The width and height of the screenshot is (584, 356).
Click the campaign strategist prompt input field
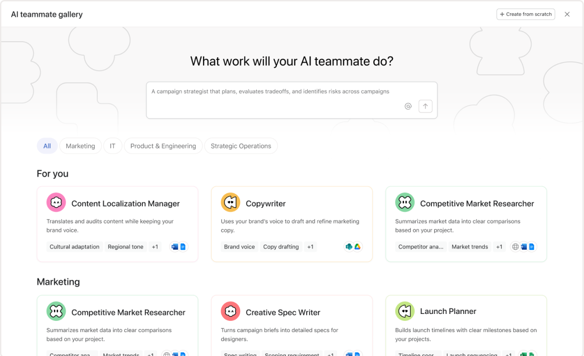pyautogui.click(x=274, y=92)
